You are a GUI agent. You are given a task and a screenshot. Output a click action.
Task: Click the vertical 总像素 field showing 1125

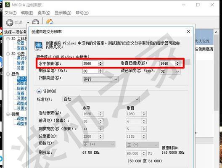tap(134, 136)
